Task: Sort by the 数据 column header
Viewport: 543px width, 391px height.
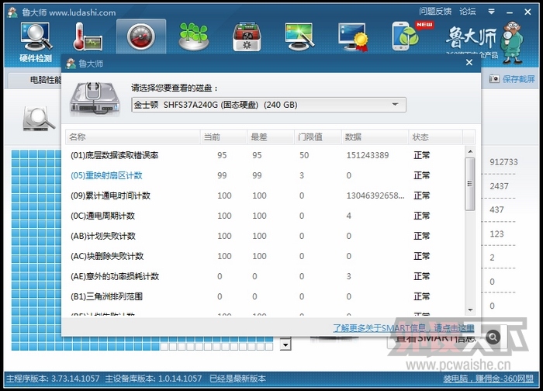Action: (x=375, y=137)
